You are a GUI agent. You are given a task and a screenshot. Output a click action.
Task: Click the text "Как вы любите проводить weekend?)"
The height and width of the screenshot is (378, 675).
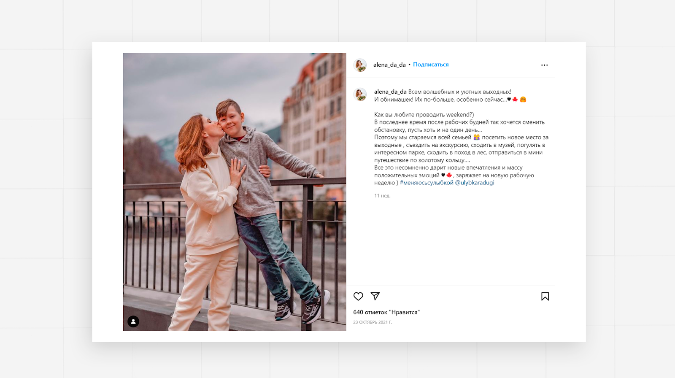tap(424, 115)
